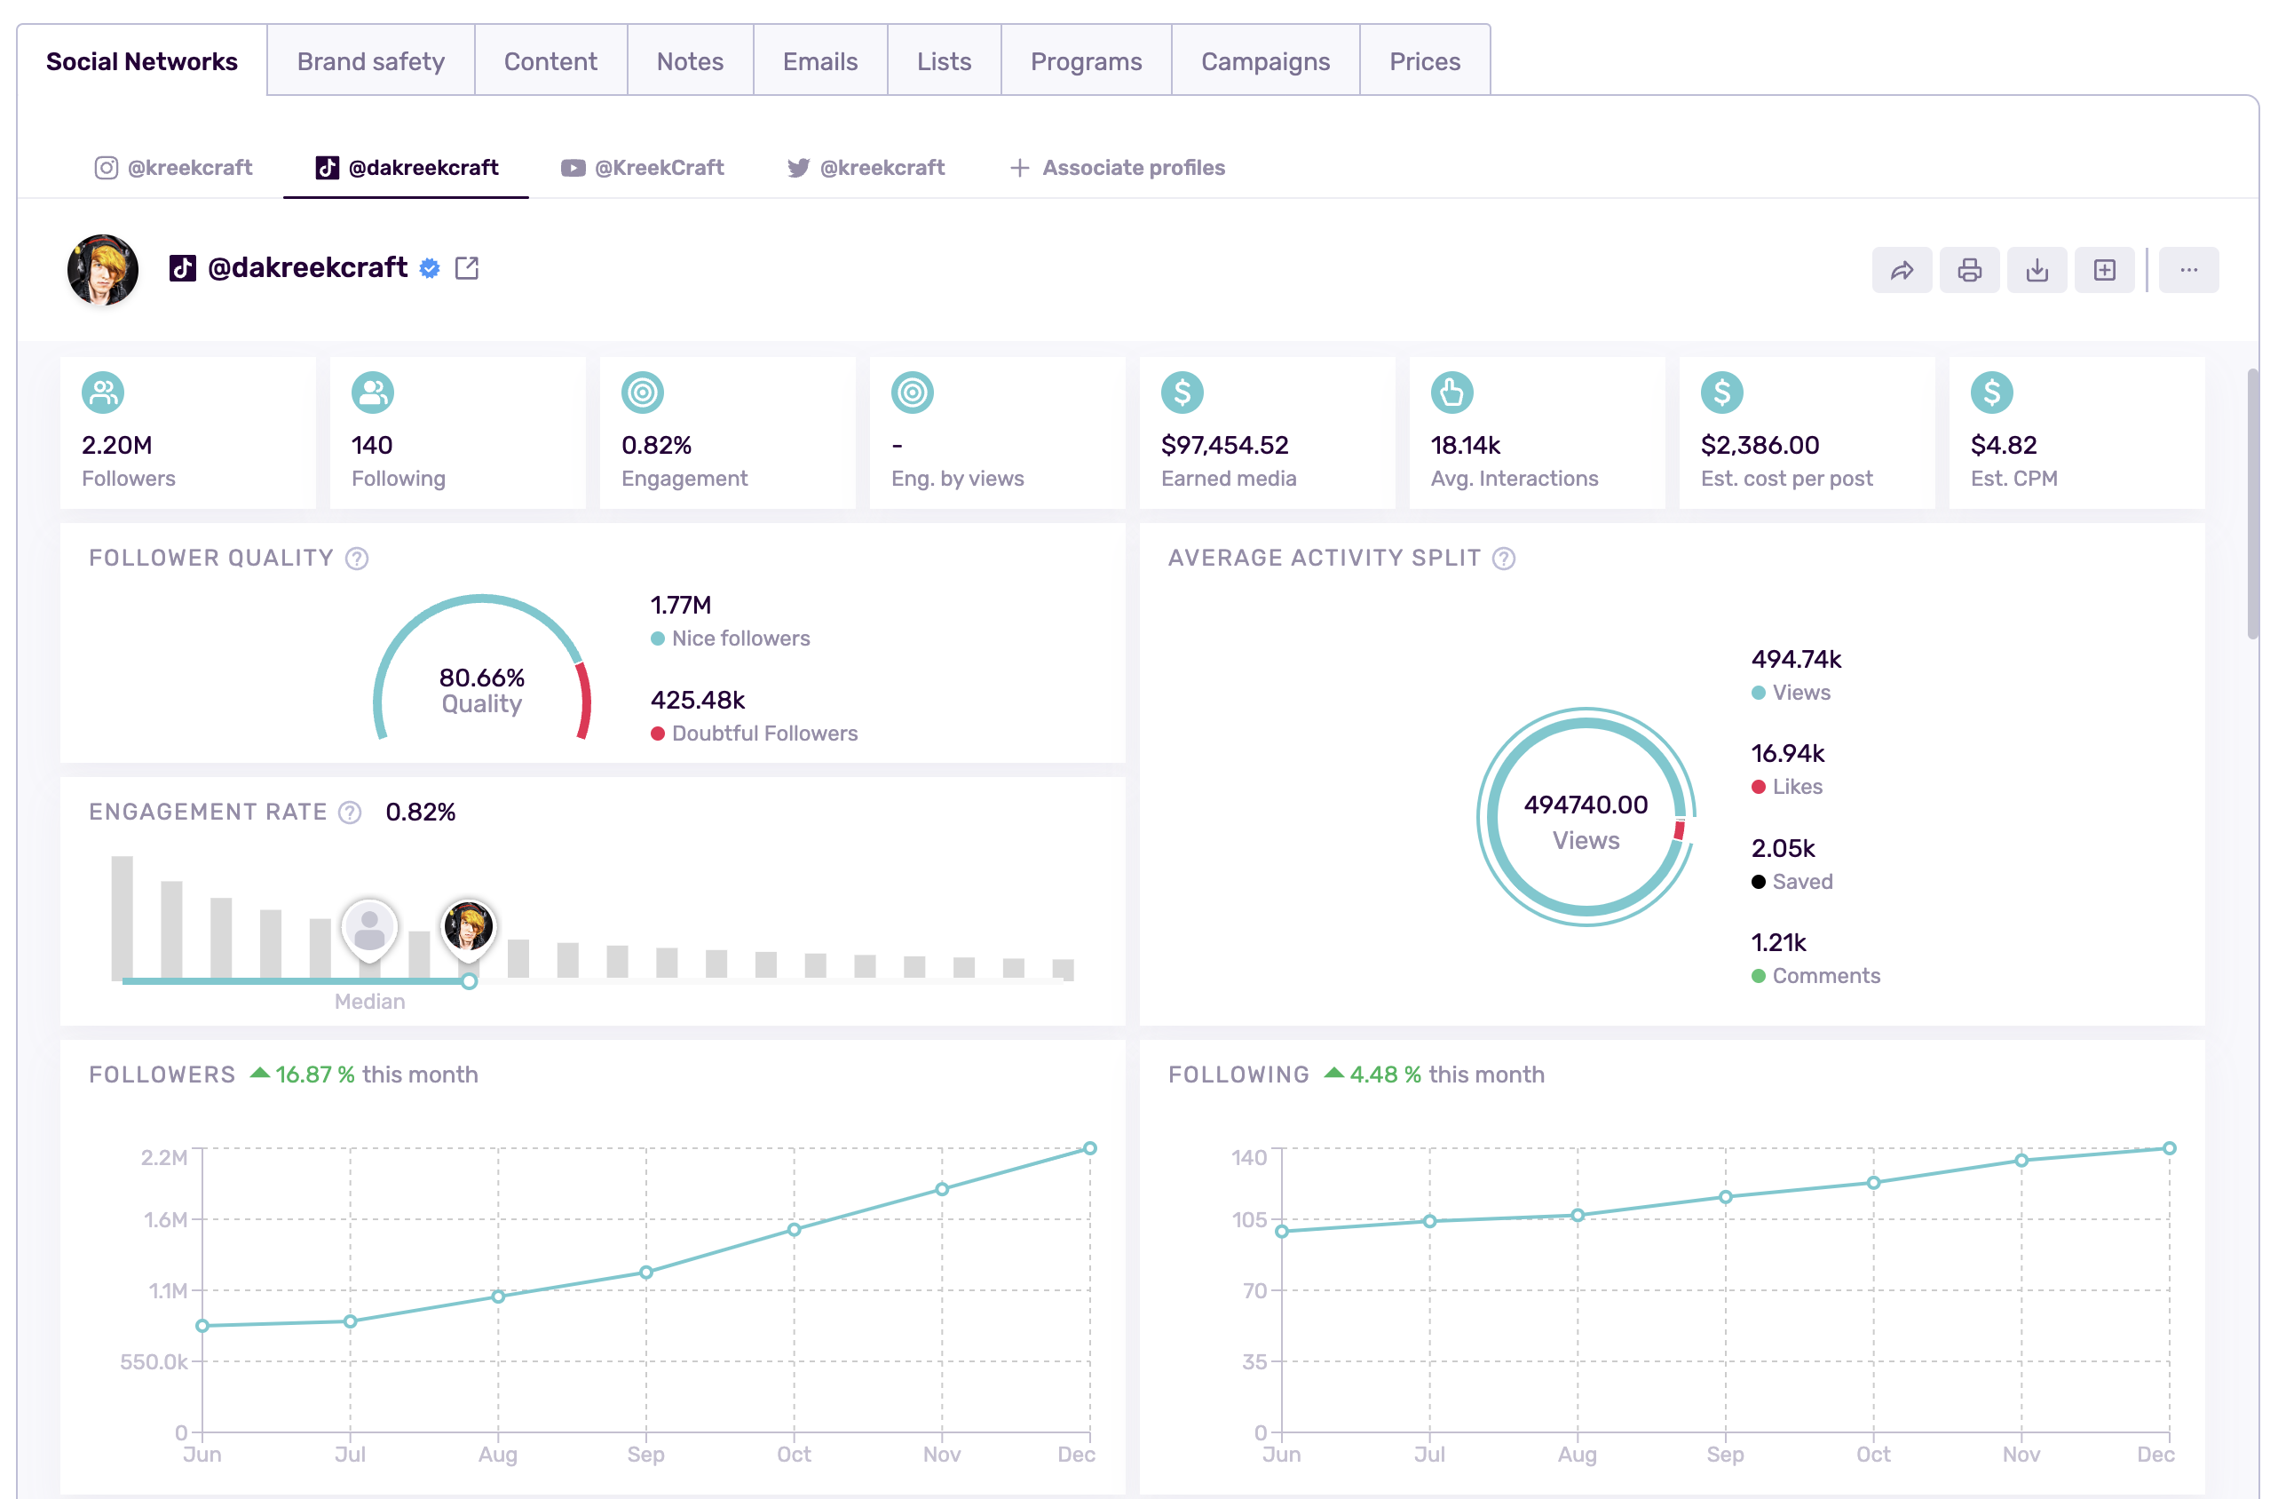
Task: Open the Campaigns tab
Action: click(1264, 61)
